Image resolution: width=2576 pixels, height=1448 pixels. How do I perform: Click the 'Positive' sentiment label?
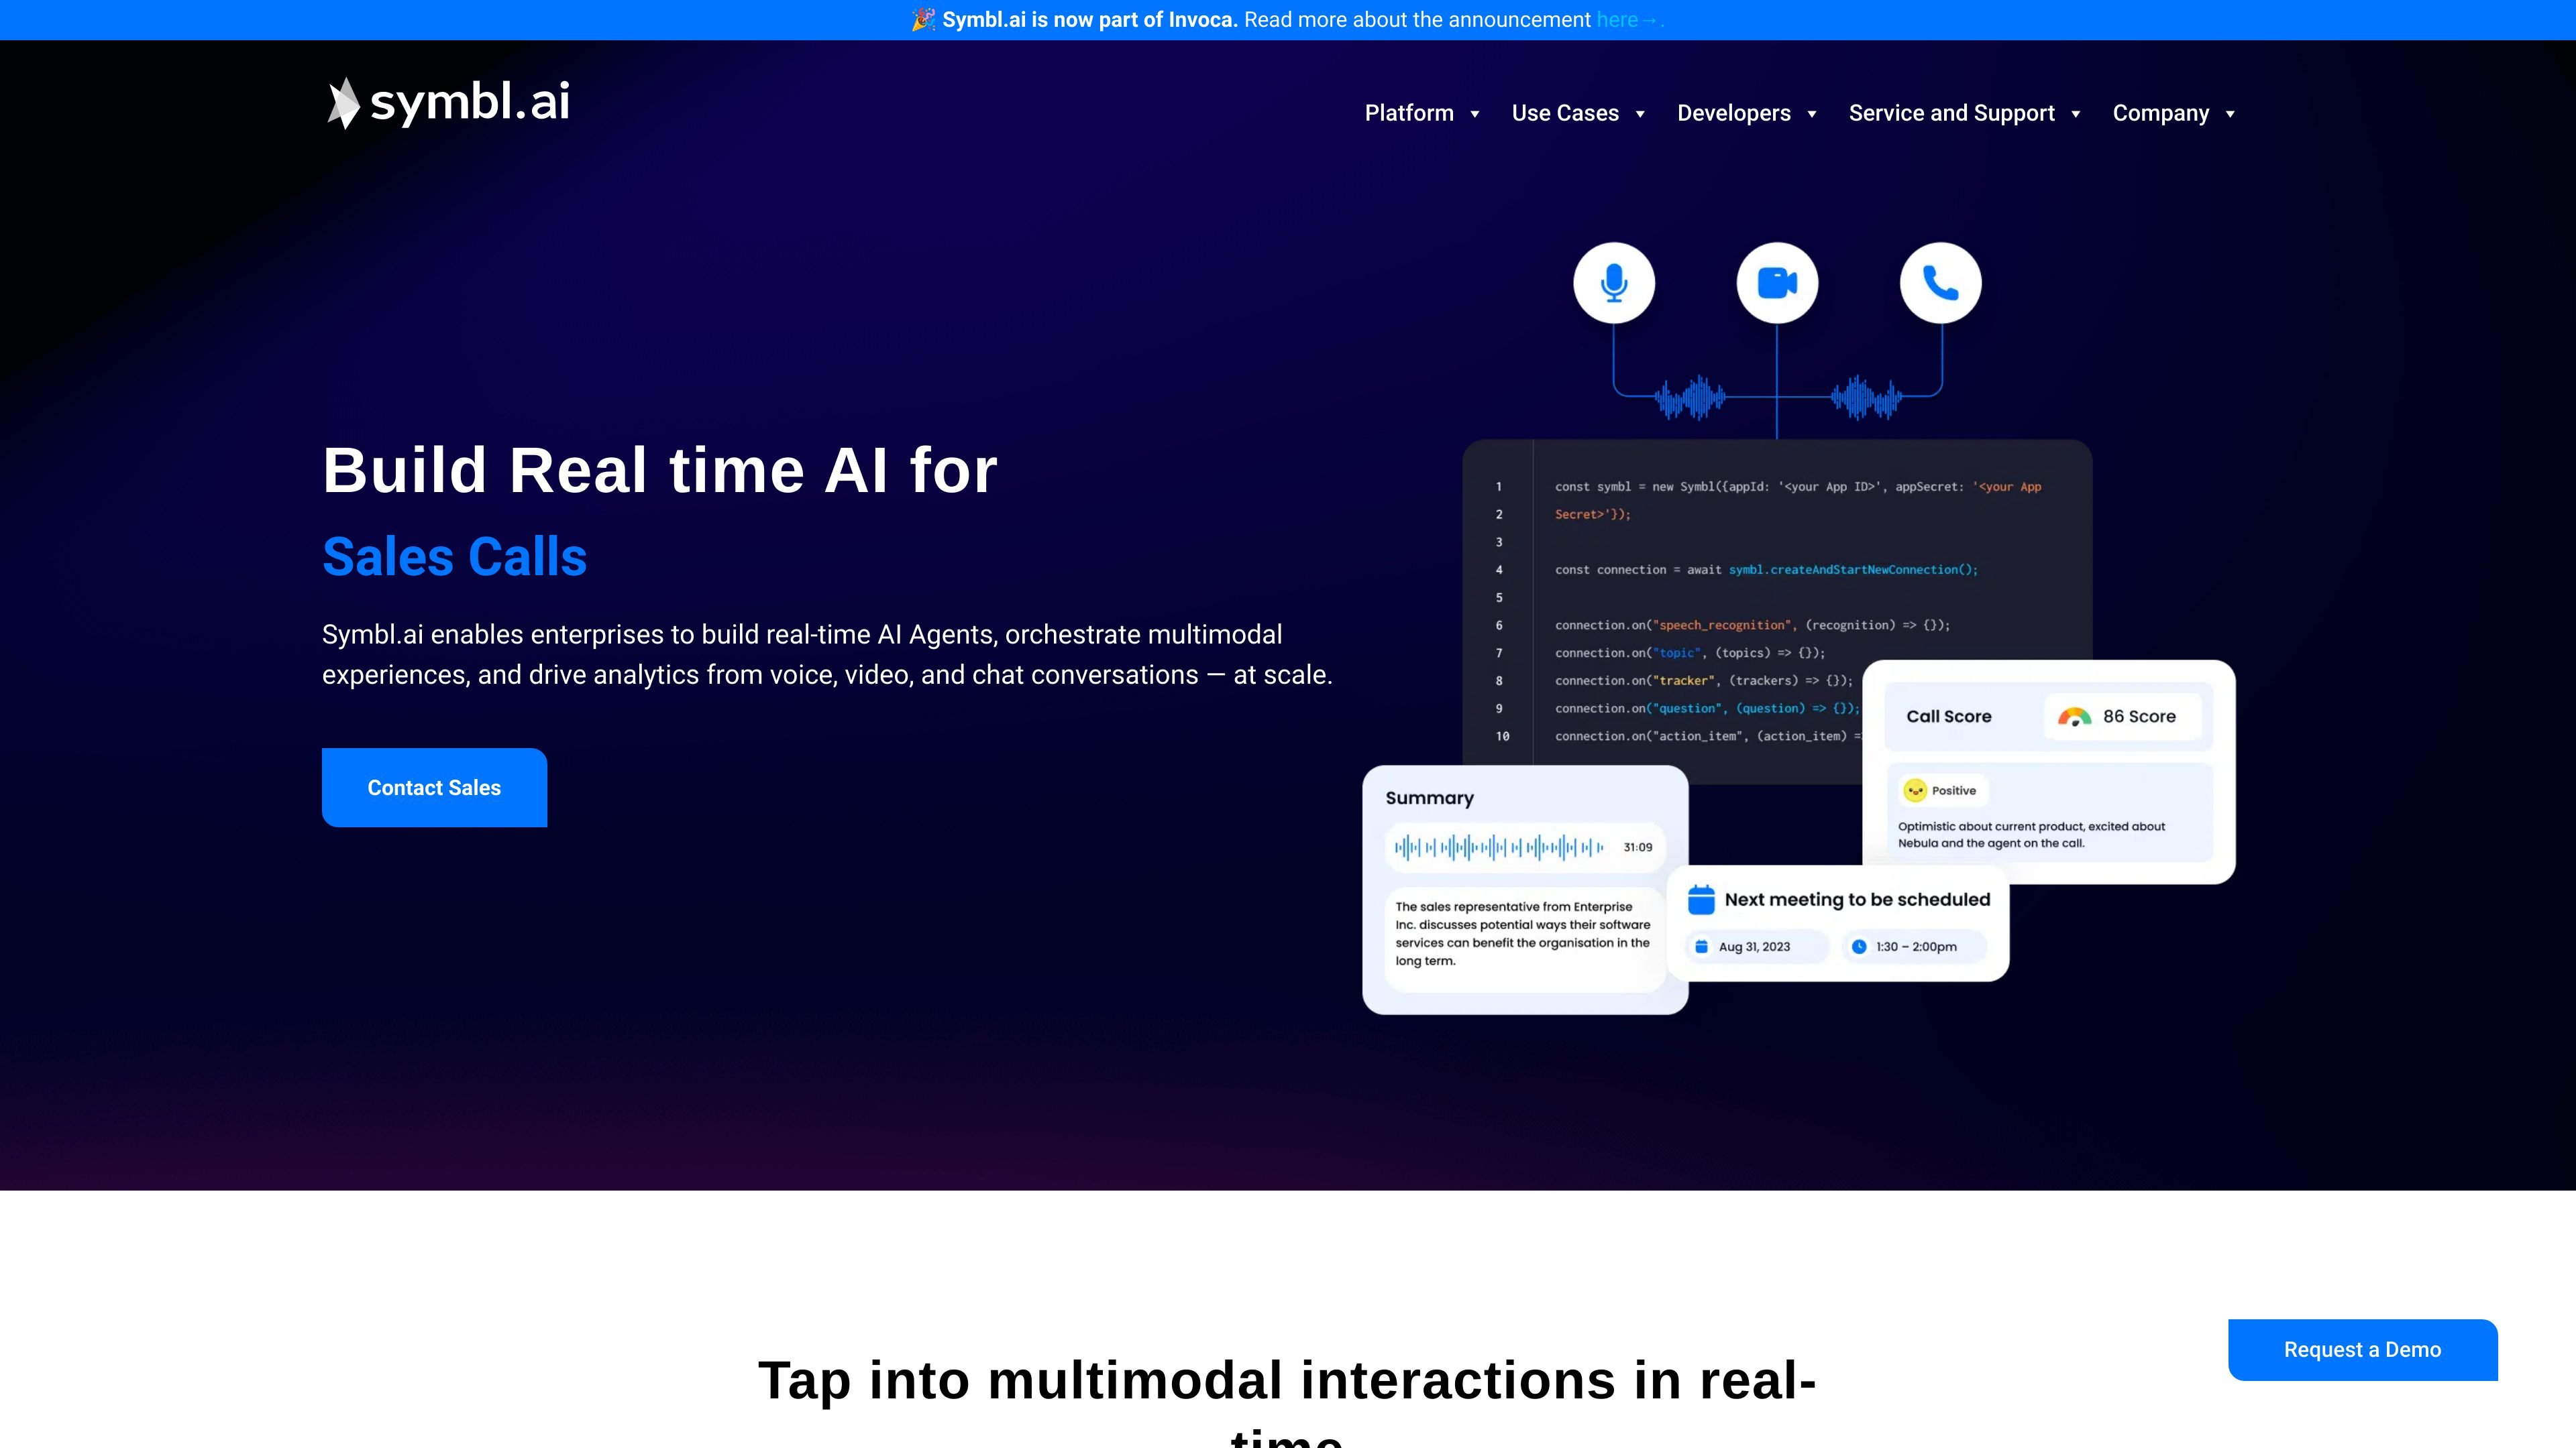[x=1954, y=790]
